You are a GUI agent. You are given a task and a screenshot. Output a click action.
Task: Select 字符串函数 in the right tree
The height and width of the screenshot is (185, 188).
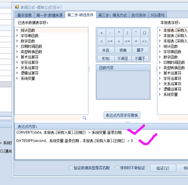pyautogui.click(x=172, y=52)
